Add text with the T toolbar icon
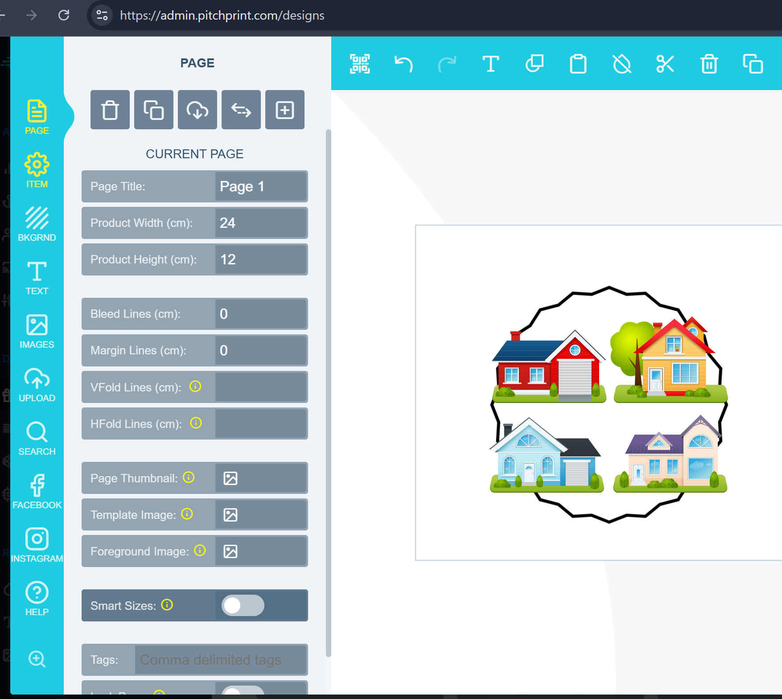 pos(491,64)
